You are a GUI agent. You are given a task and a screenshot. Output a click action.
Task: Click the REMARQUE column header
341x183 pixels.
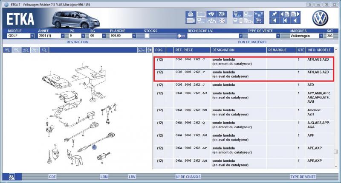pos(281,50)
